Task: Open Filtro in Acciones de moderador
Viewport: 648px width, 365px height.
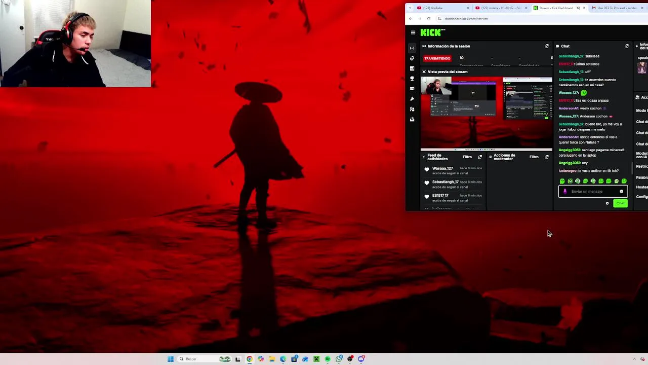Action: (x=534, y=157)
